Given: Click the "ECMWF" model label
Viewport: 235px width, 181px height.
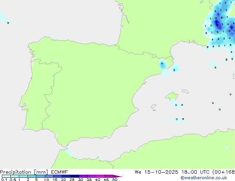Looking at the screenshot, I should pyautogui.click(x=60, y=172).
